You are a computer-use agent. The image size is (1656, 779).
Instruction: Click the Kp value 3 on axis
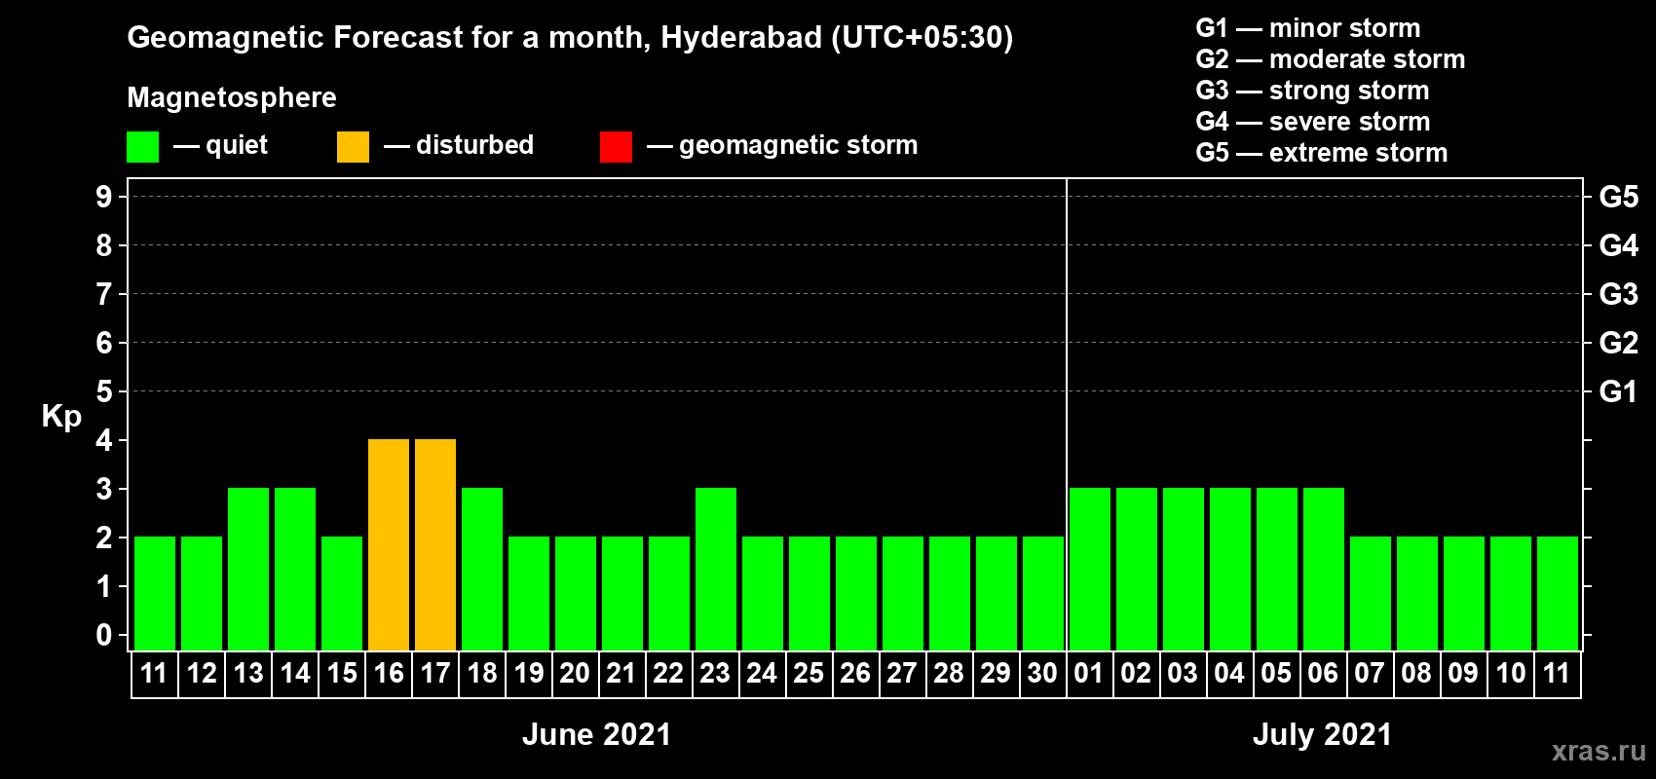click(x=104, y=489)
